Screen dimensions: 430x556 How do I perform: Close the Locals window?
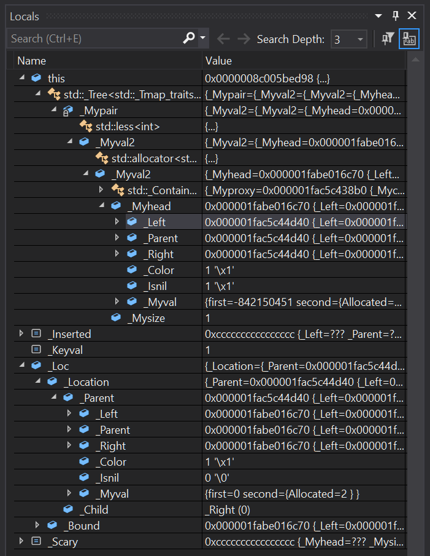coord(412,15)
